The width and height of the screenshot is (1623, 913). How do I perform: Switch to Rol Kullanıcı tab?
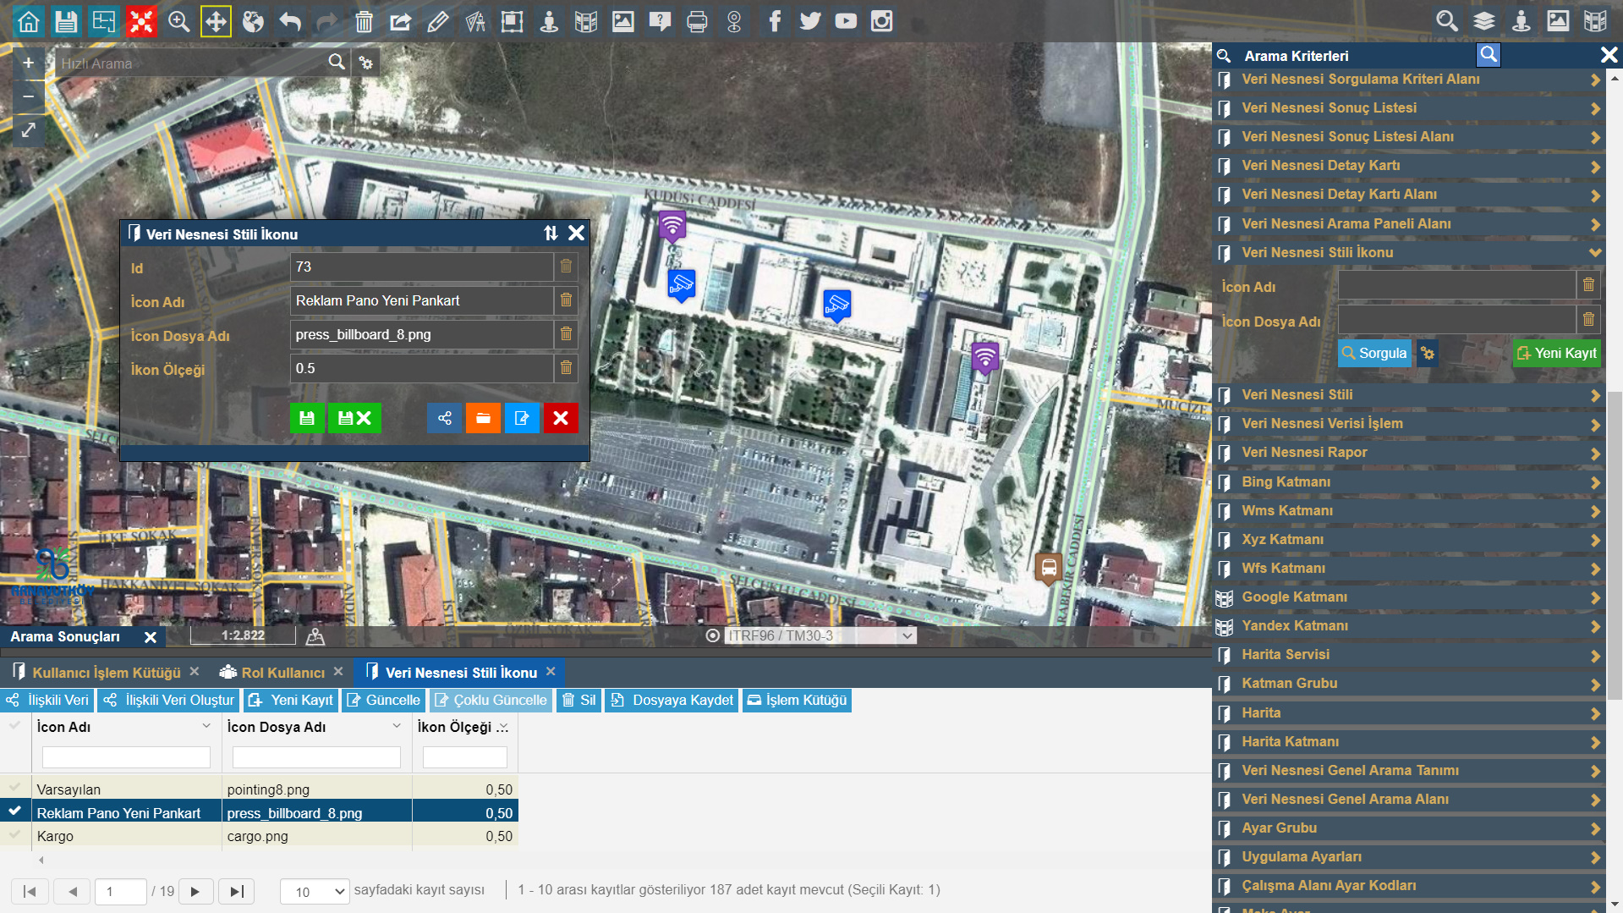click(x=282, y=673)
